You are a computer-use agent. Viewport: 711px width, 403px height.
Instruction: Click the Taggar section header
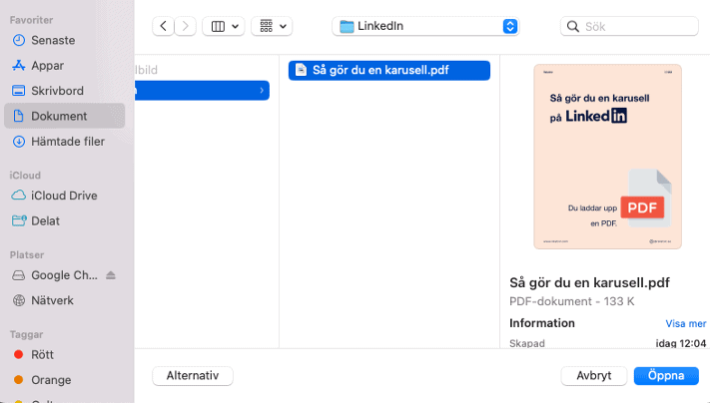[26, 334]
